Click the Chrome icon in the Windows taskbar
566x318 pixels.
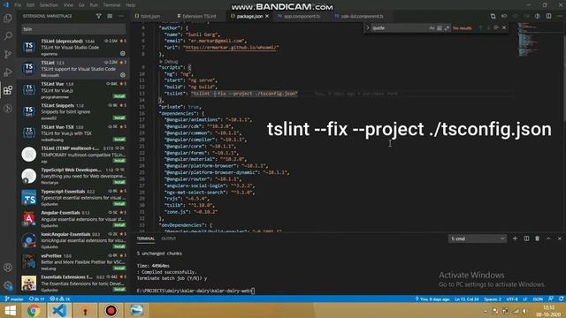34,310
